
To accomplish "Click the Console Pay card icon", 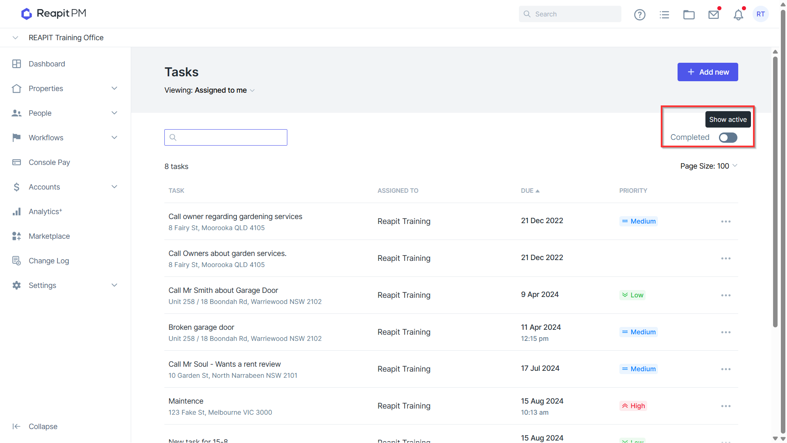I will (x=16, y=162).
